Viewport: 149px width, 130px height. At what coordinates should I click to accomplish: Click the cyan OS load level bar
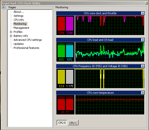click(69, 50)
